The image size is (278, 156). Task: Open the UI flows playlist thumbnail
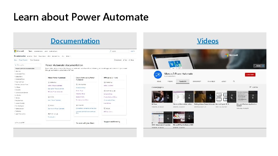(x=162, y=97)
